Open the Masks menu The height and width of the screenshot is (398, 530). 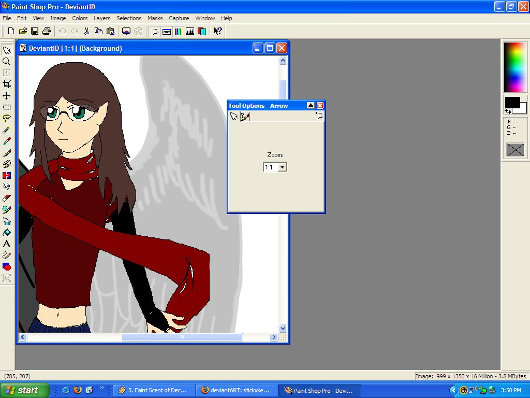click(155, 18)
